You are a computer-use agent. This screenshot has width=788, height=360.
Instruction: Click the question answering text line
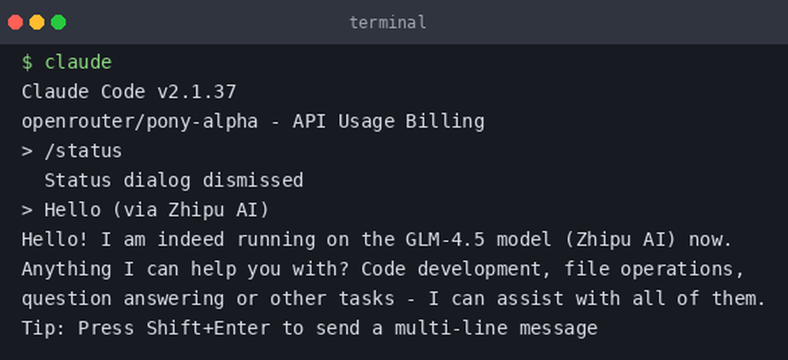point(393,299)
